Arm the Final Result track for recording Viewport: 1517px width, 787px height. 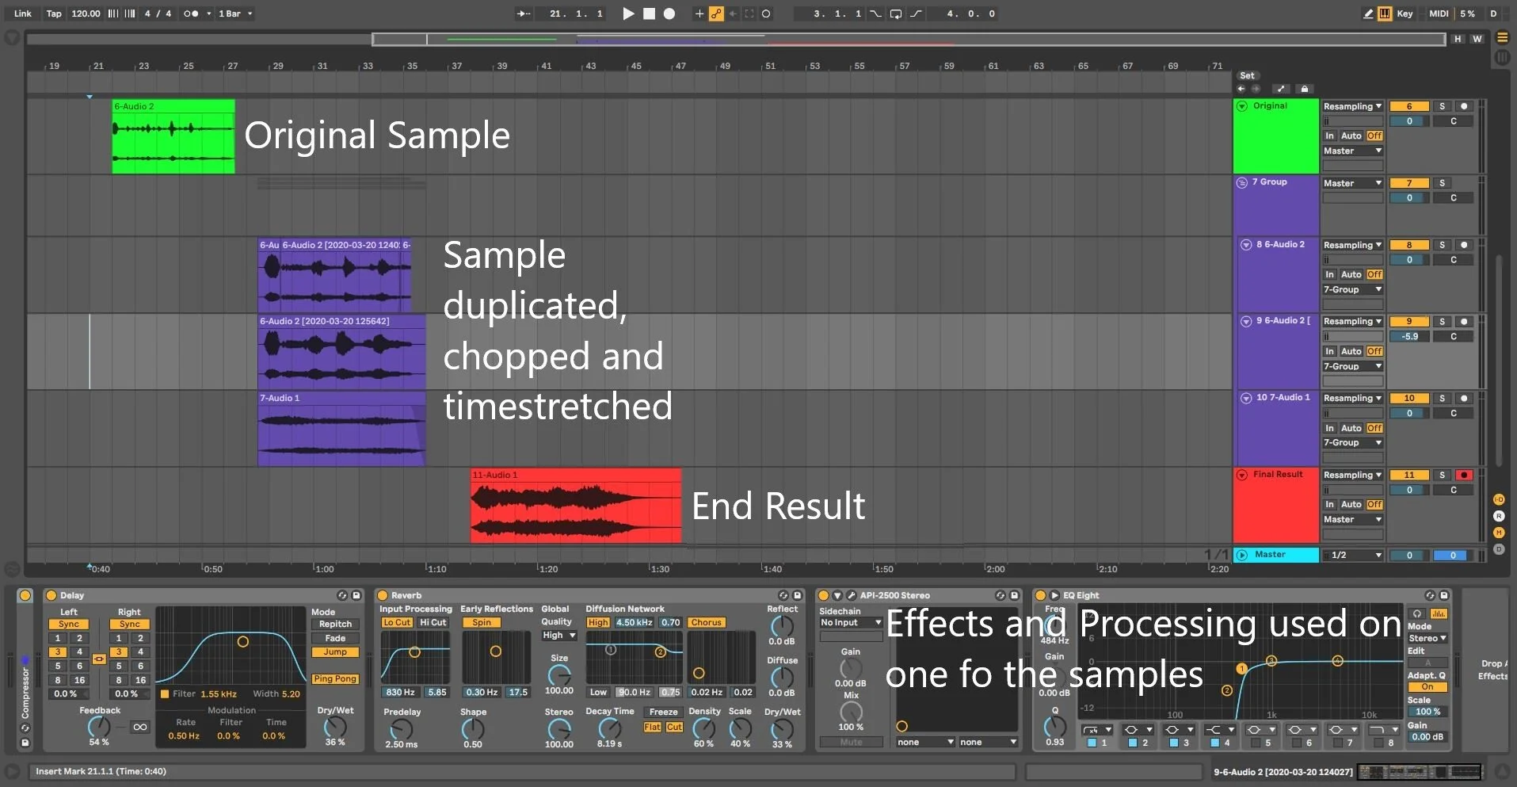(x=1464, y=475)
